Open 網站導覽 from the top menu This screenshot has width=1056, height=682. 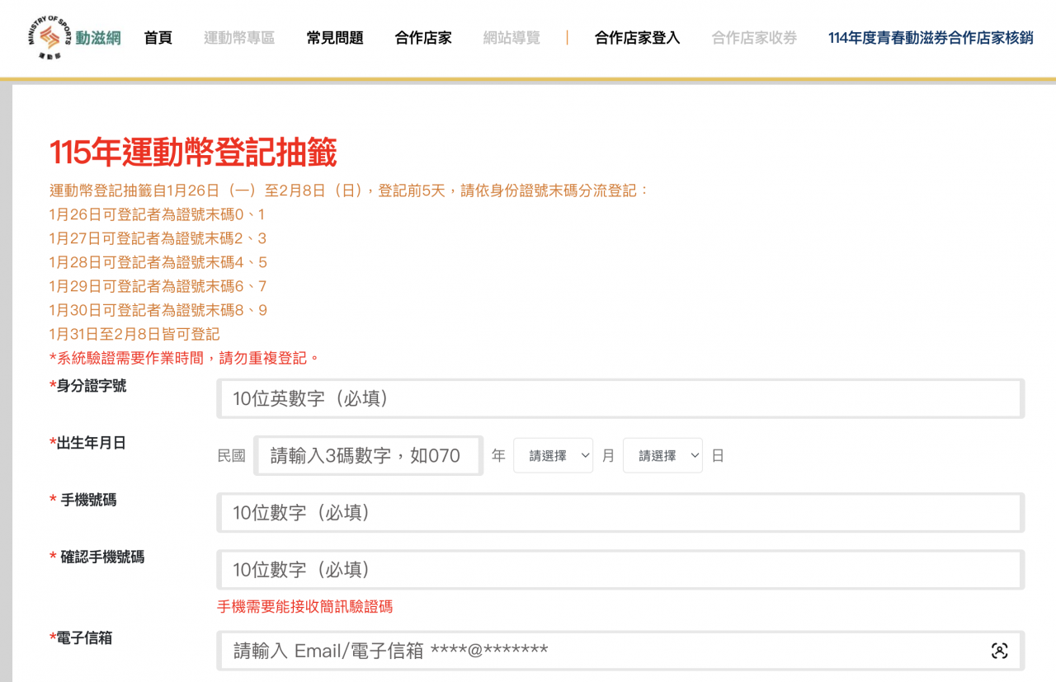click(511, 38)
